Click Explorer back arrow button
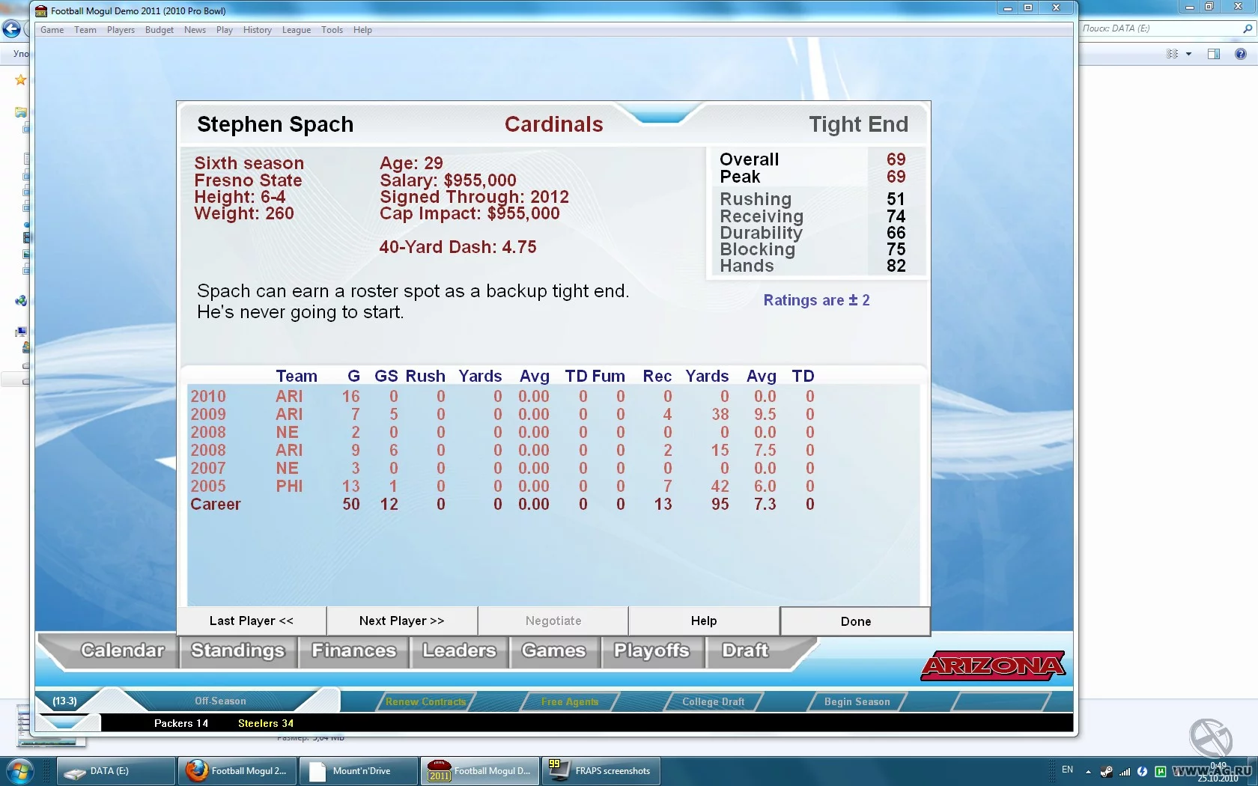This screenshot has height=786, width=1258. (x=11, y=29)
